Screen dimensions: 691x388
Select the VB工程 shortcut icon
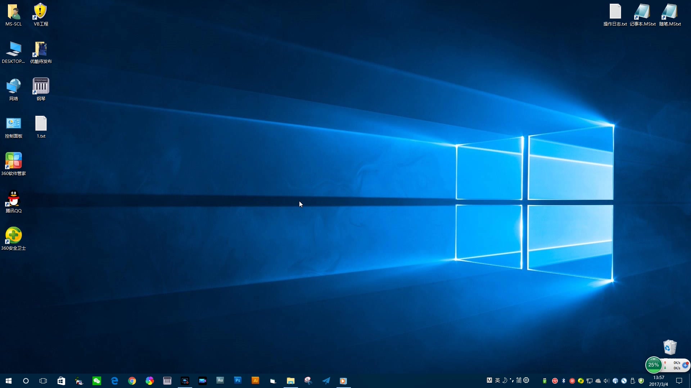[x=41, y=15]
